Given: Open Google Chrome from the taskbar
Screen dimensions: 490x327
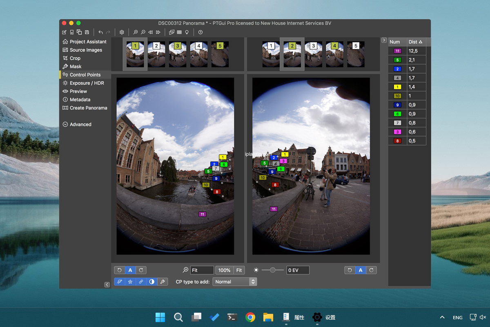Looking at the screenshot, I should coord(250,317).
